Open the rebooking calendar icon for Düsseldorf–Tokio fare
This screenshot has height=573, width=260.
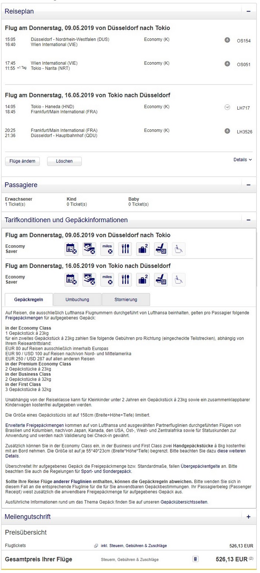(x=71, y=249)
